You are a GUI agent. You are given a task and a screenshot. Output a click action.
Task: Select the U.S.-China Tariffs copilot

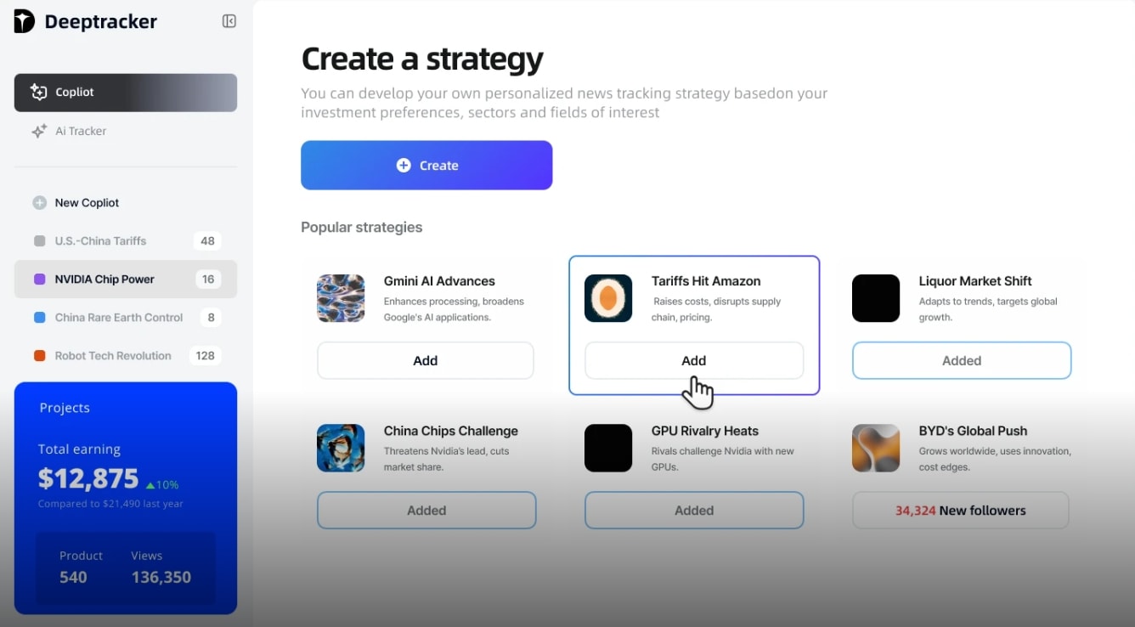pyautogui.click(x=126, y=240)
